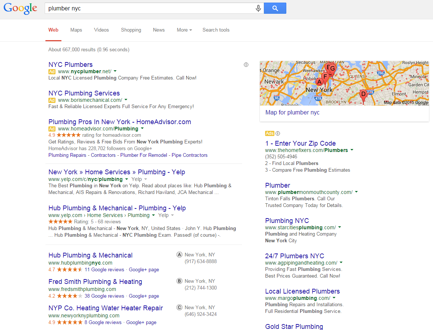Expand dropdown next to margoplumbing.com URL
This screenshot has height=330, width=433.
click(334, 298)
